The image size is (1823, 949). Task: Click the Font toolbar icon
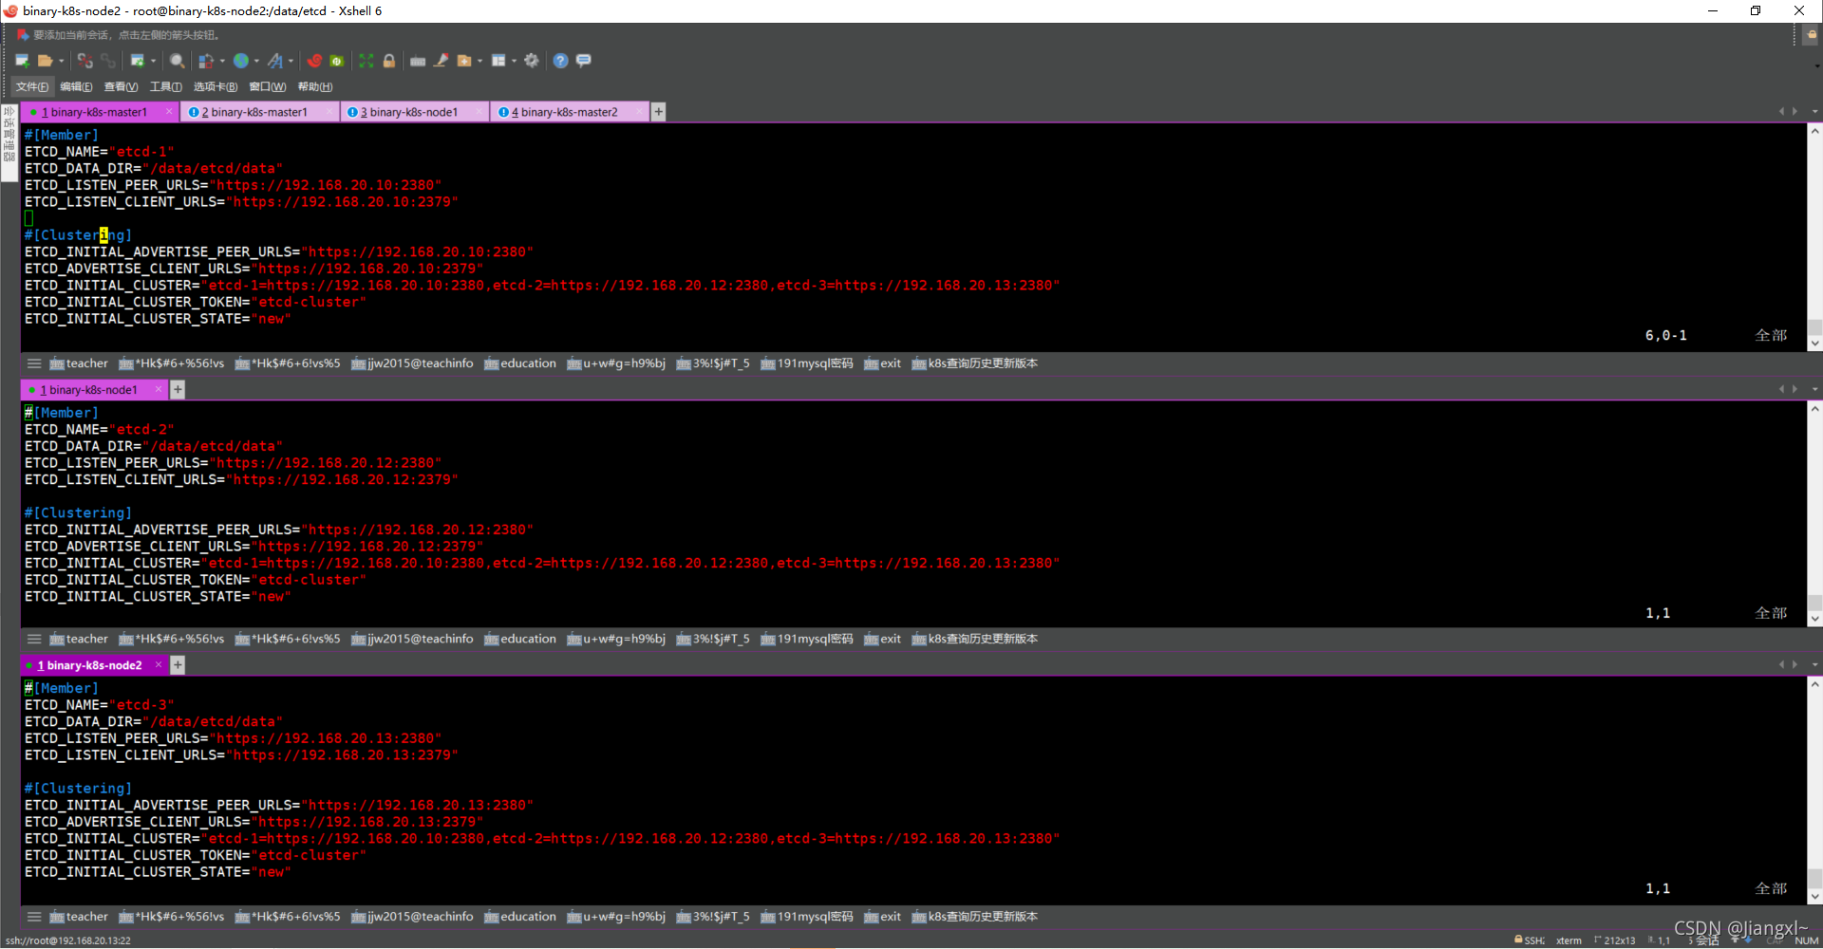tap(275, 61)
